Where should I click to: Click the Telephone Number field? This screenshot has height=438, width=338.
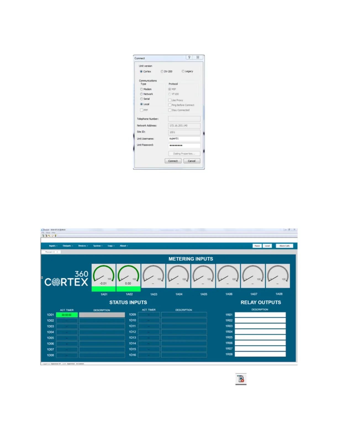tap(184, 119)
